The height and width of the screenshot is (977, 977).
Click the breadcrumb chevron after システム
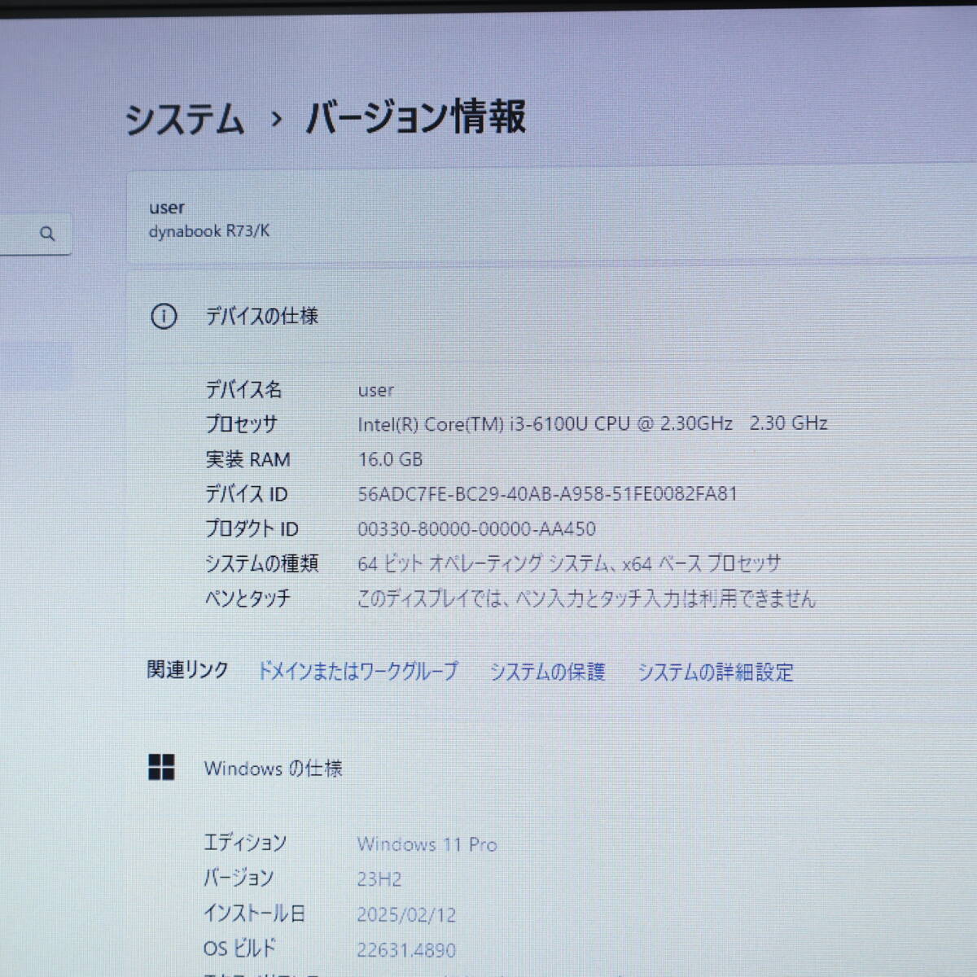276,120
